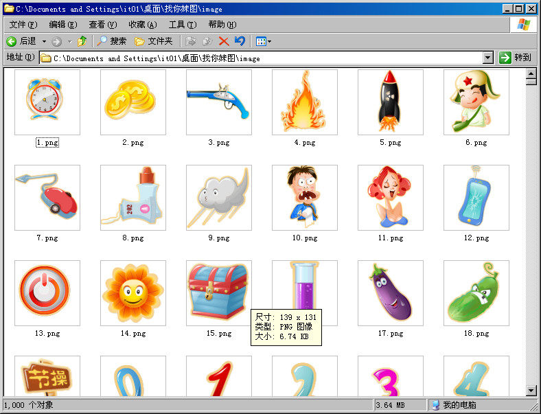Open the 查看(V) menu
The height and width of the screenshot is (414, 541).
(x=103, y=25)
